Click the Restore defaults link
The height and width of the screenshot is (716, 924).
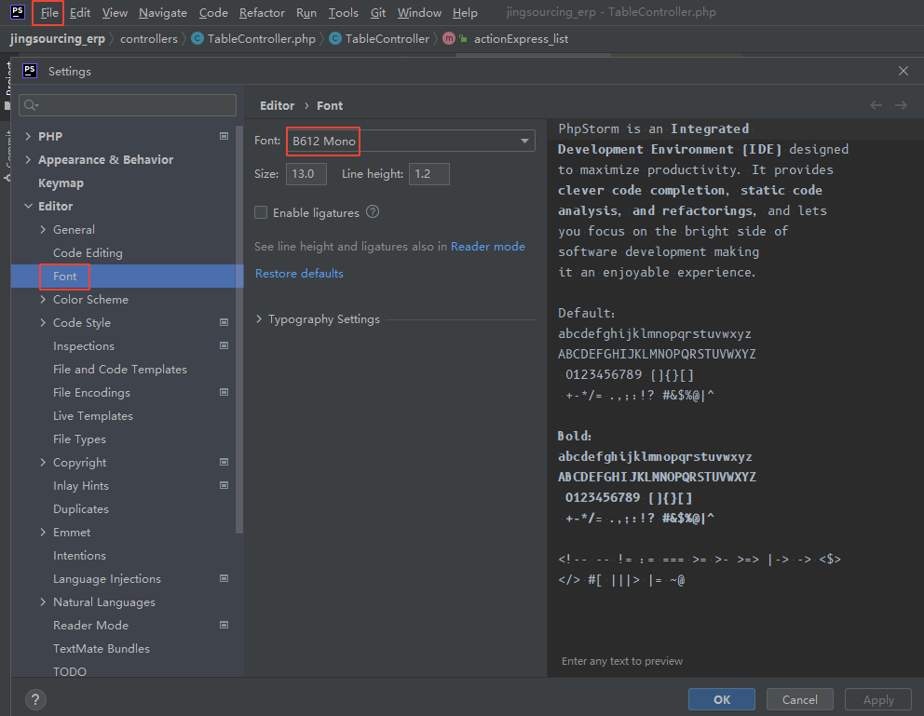299,273
